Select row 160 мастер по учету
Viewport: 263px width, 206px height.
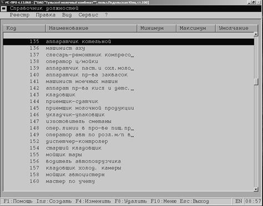(129, 181)
